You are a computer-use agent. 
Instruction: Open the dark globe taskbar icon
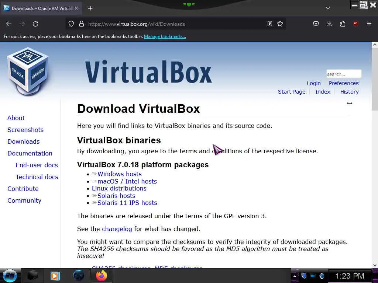point(79,276)
